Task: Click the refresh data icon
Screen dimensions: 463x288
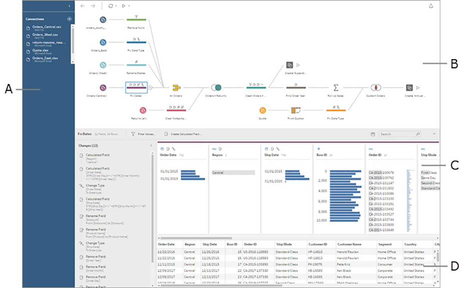Action: (x=111, y=6)
